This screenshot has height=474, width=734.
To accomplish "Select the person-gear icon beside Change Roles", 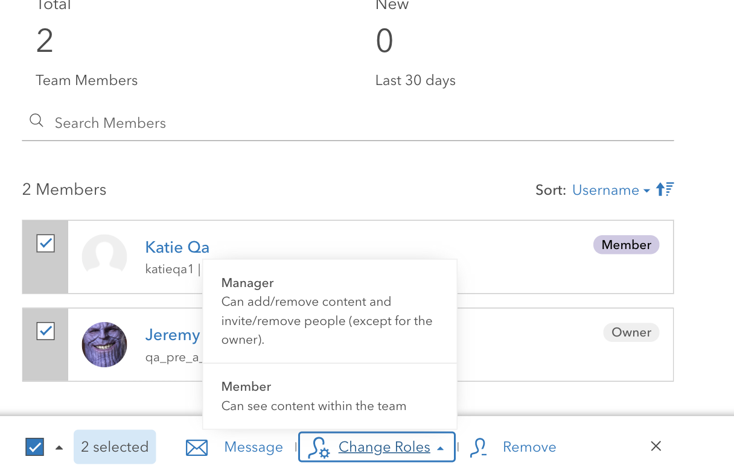I will [320, 447].
